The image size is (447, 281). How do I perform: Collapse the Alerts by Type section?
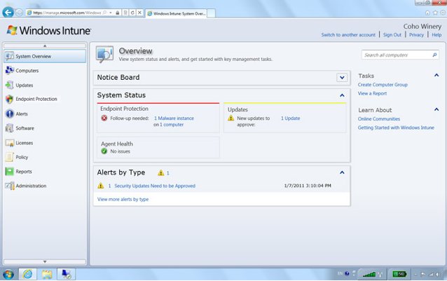(342, 172)
